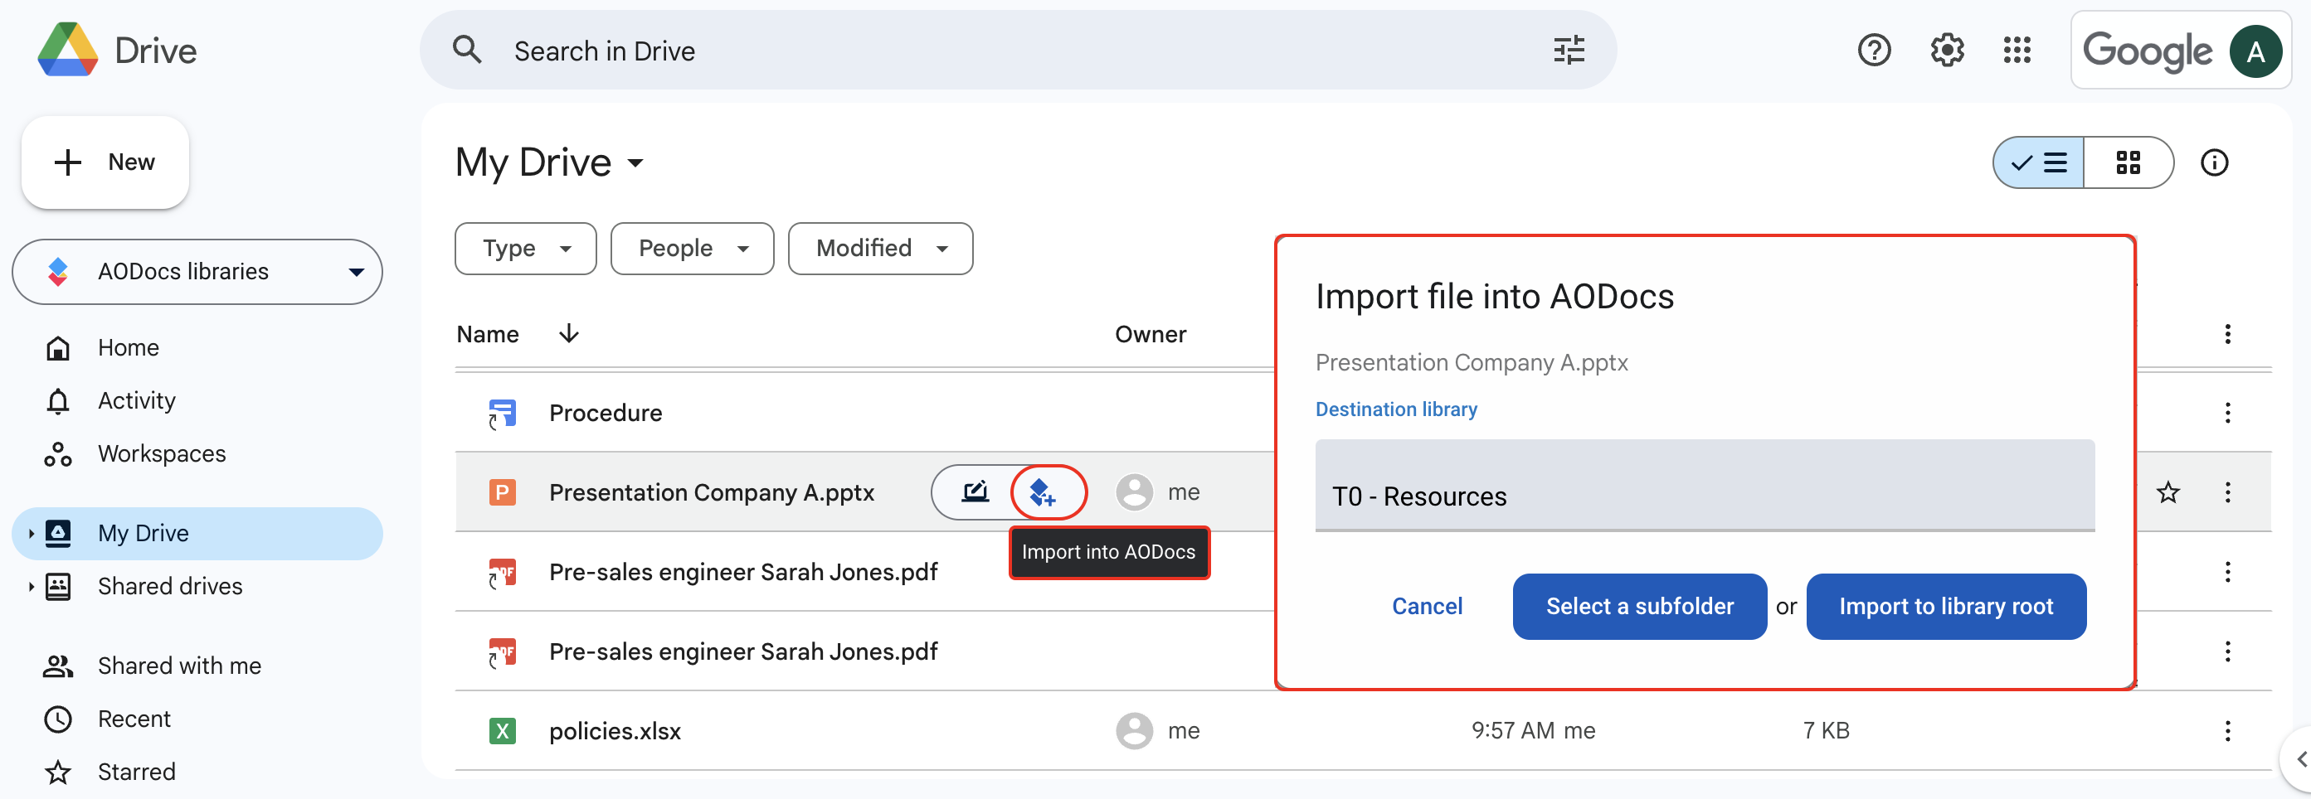Screen dimensions: 2311x799
Task: Open Workspaces in sidebar
Action: pyautogui.click(x=162, y=453)
